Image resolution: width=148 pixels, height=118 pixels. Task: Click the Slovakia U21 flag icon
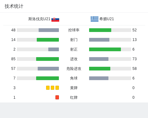point(55,20)
